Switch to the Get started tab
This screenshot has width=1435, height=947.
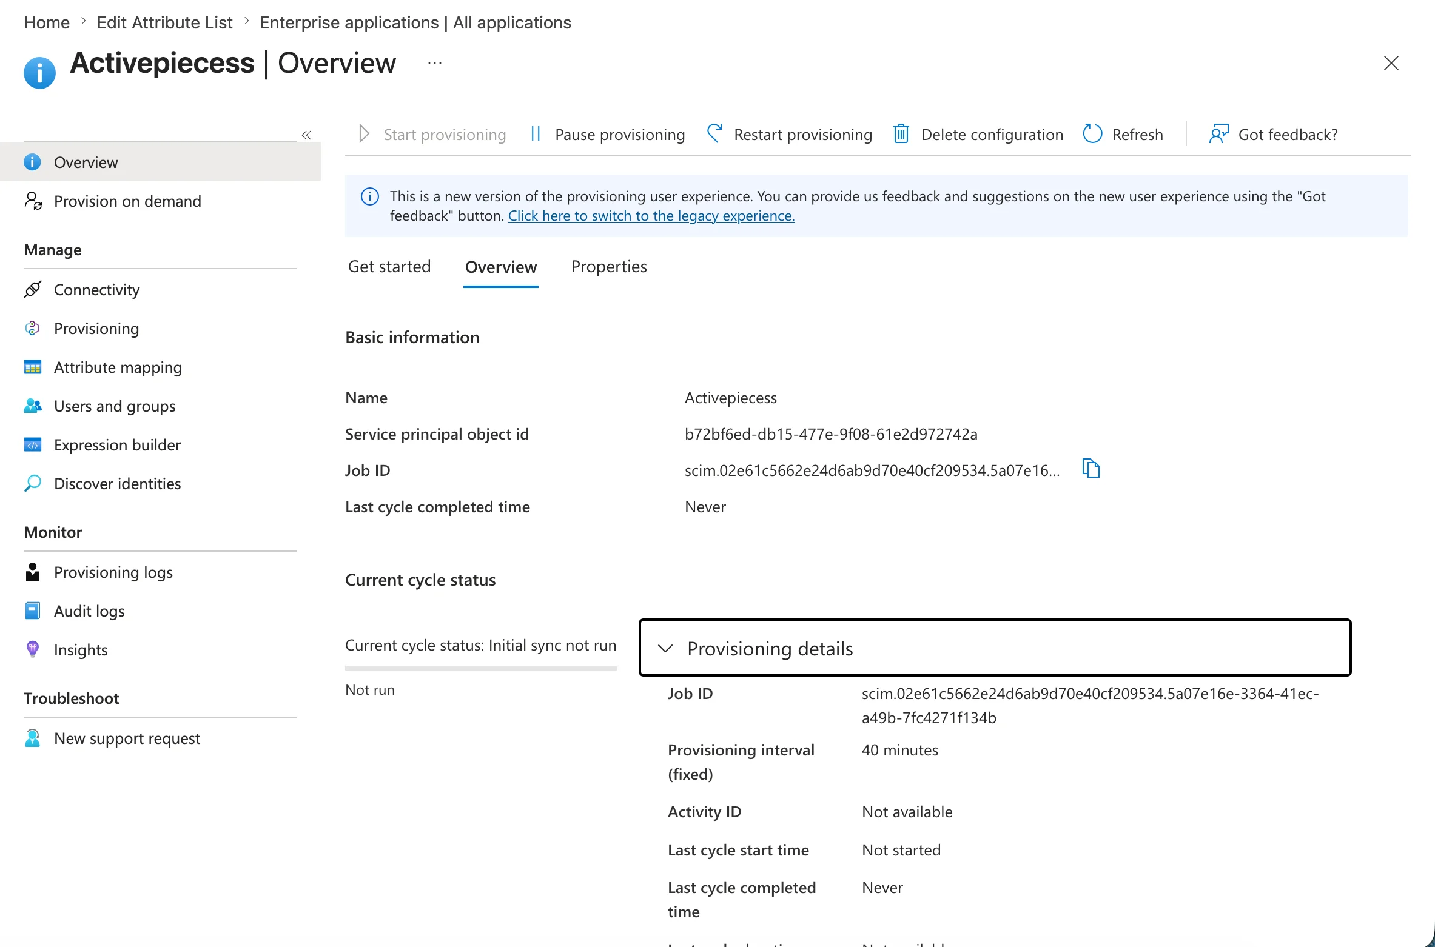[389, 267]
